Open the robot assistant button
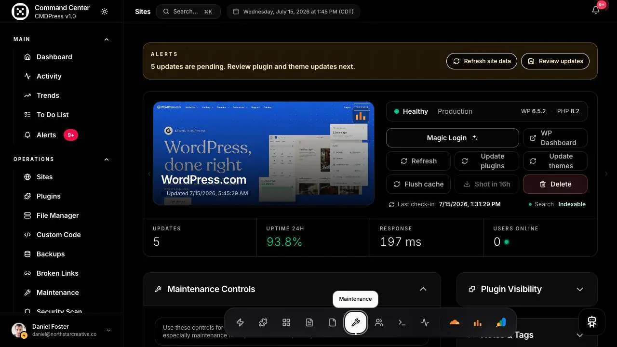Viewport: 617px width, 347px height. pyautogui.click(x=592, y=322)
